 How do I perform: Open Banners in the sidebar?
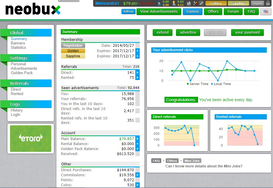click(x=18, y=43)
